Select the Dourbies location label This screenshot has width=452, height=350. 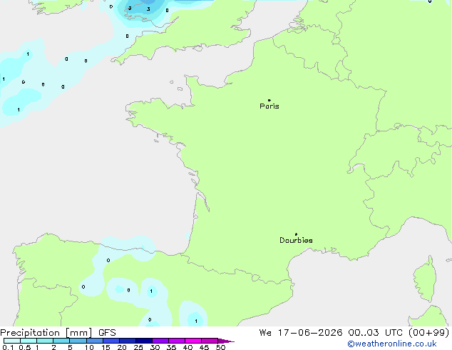pos(296,240)
